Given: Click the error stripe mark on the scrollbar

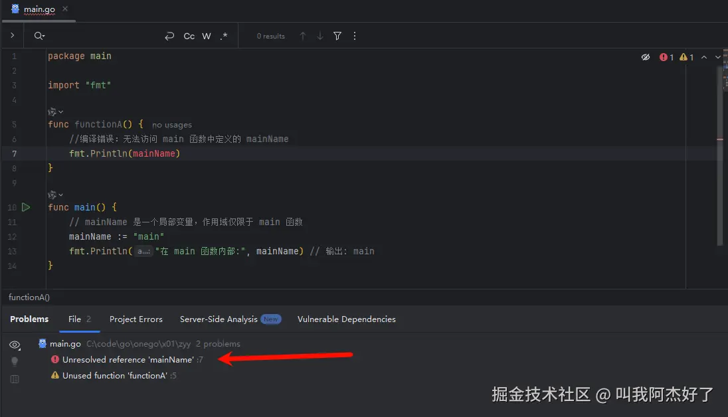Looking at the screenshot, I should point(720,139).
